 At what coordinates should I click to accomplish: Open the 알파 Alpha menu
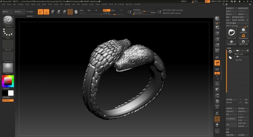(4, 5)
